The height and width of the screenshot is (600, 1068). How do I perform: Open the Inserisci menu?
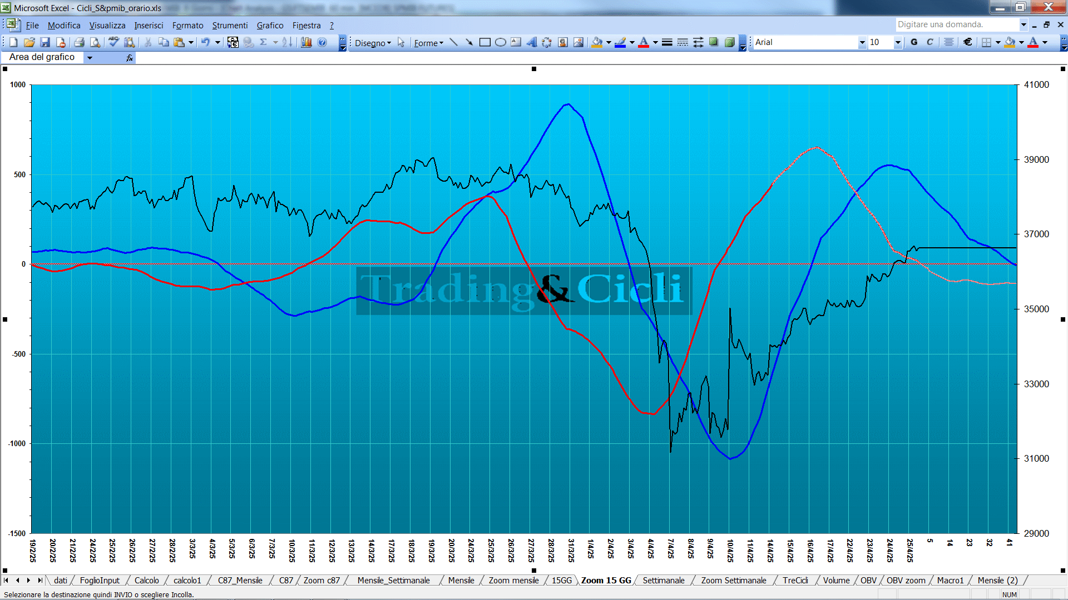click(149, 26)
